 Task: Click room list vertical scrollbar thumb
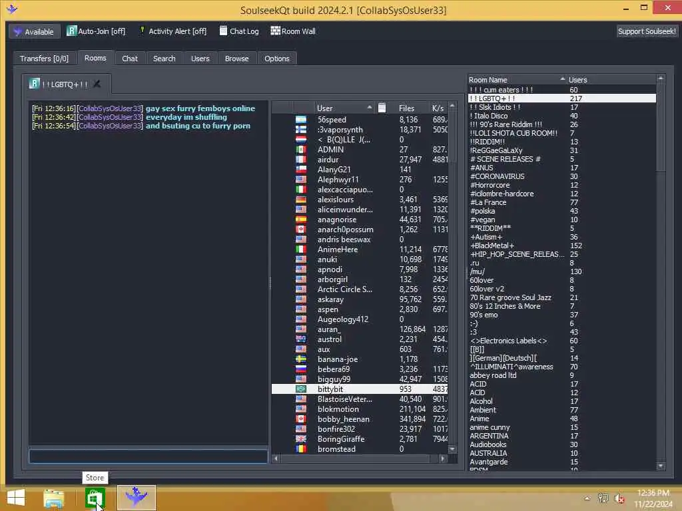[661, 127]
